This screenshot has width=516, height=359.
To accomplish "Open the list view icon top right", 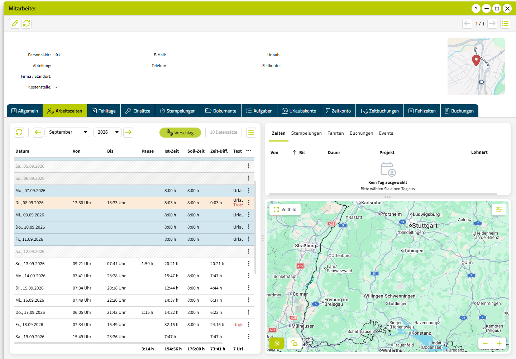I will [505, 24].
